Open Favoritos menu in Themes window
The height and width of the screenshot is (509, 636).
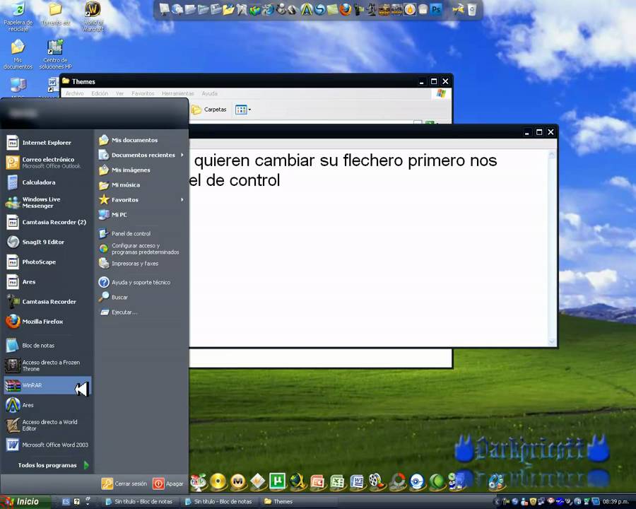click(143, 93)
